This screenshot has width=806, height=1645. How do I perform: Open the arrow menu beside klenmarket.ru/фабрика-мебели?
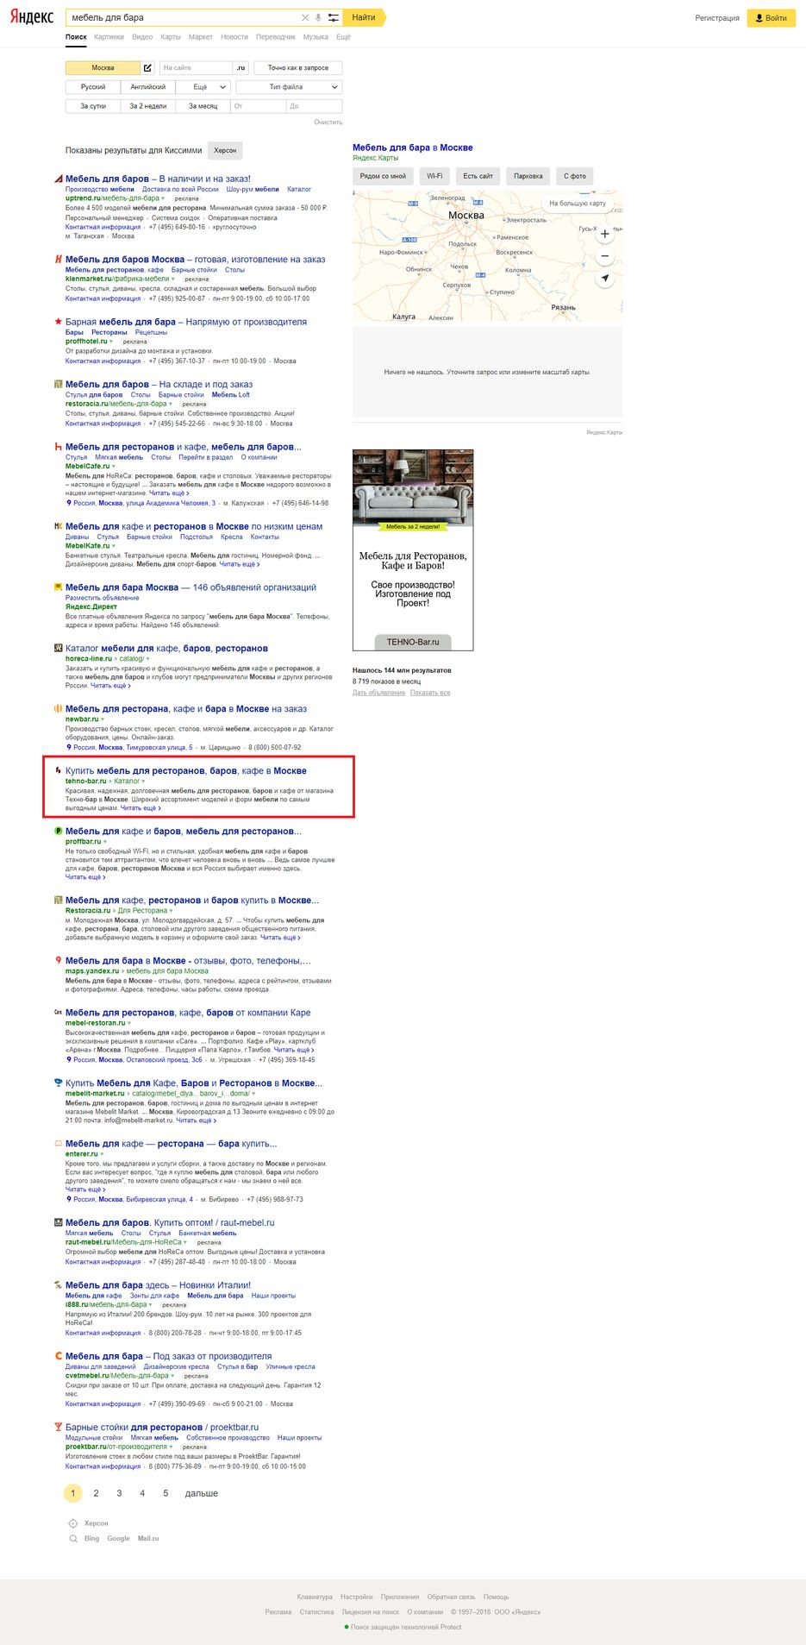click(173, 279)
